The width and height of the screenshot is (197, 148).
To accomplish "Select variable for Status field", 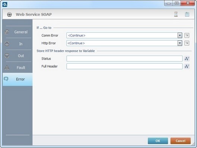I will (x=187, y=59).
